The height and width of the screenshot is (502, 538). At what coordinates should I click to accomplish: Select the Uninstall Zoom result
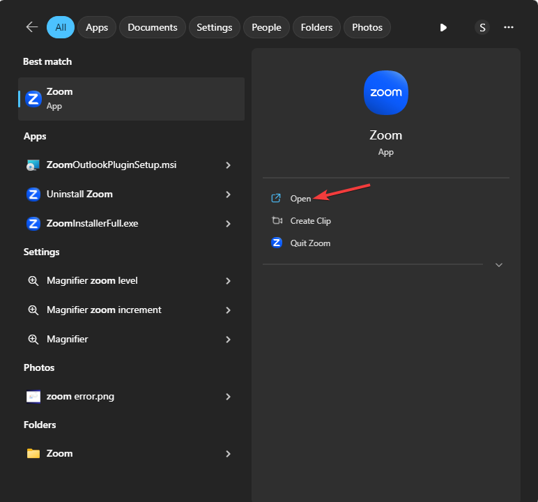(x=132, y=195)
